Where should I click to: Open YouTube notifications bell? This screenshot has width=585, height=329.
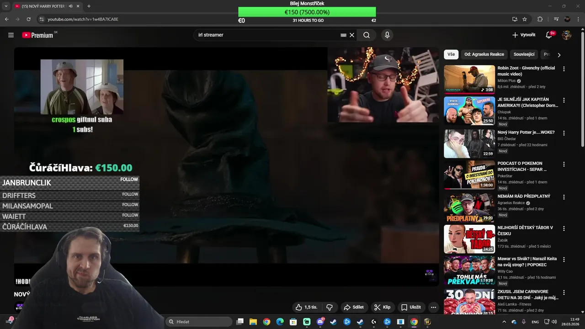coord(549,35)
